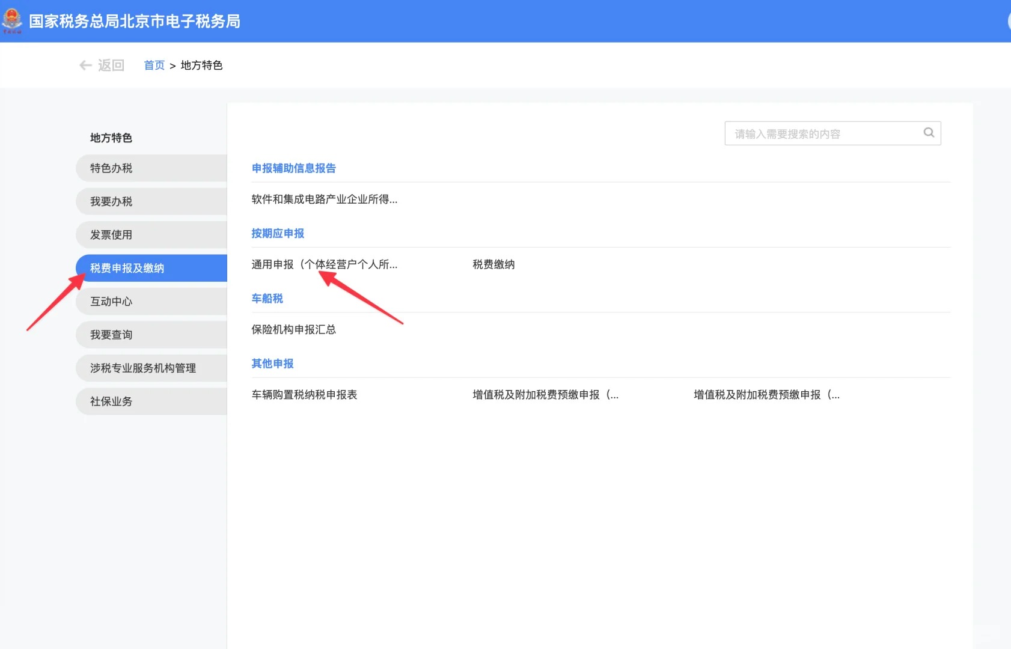Image resolution: width=1011 pixels, height=649 pixels.
Task: Open the 税费缴纳 link
Action: click(493, 264)
